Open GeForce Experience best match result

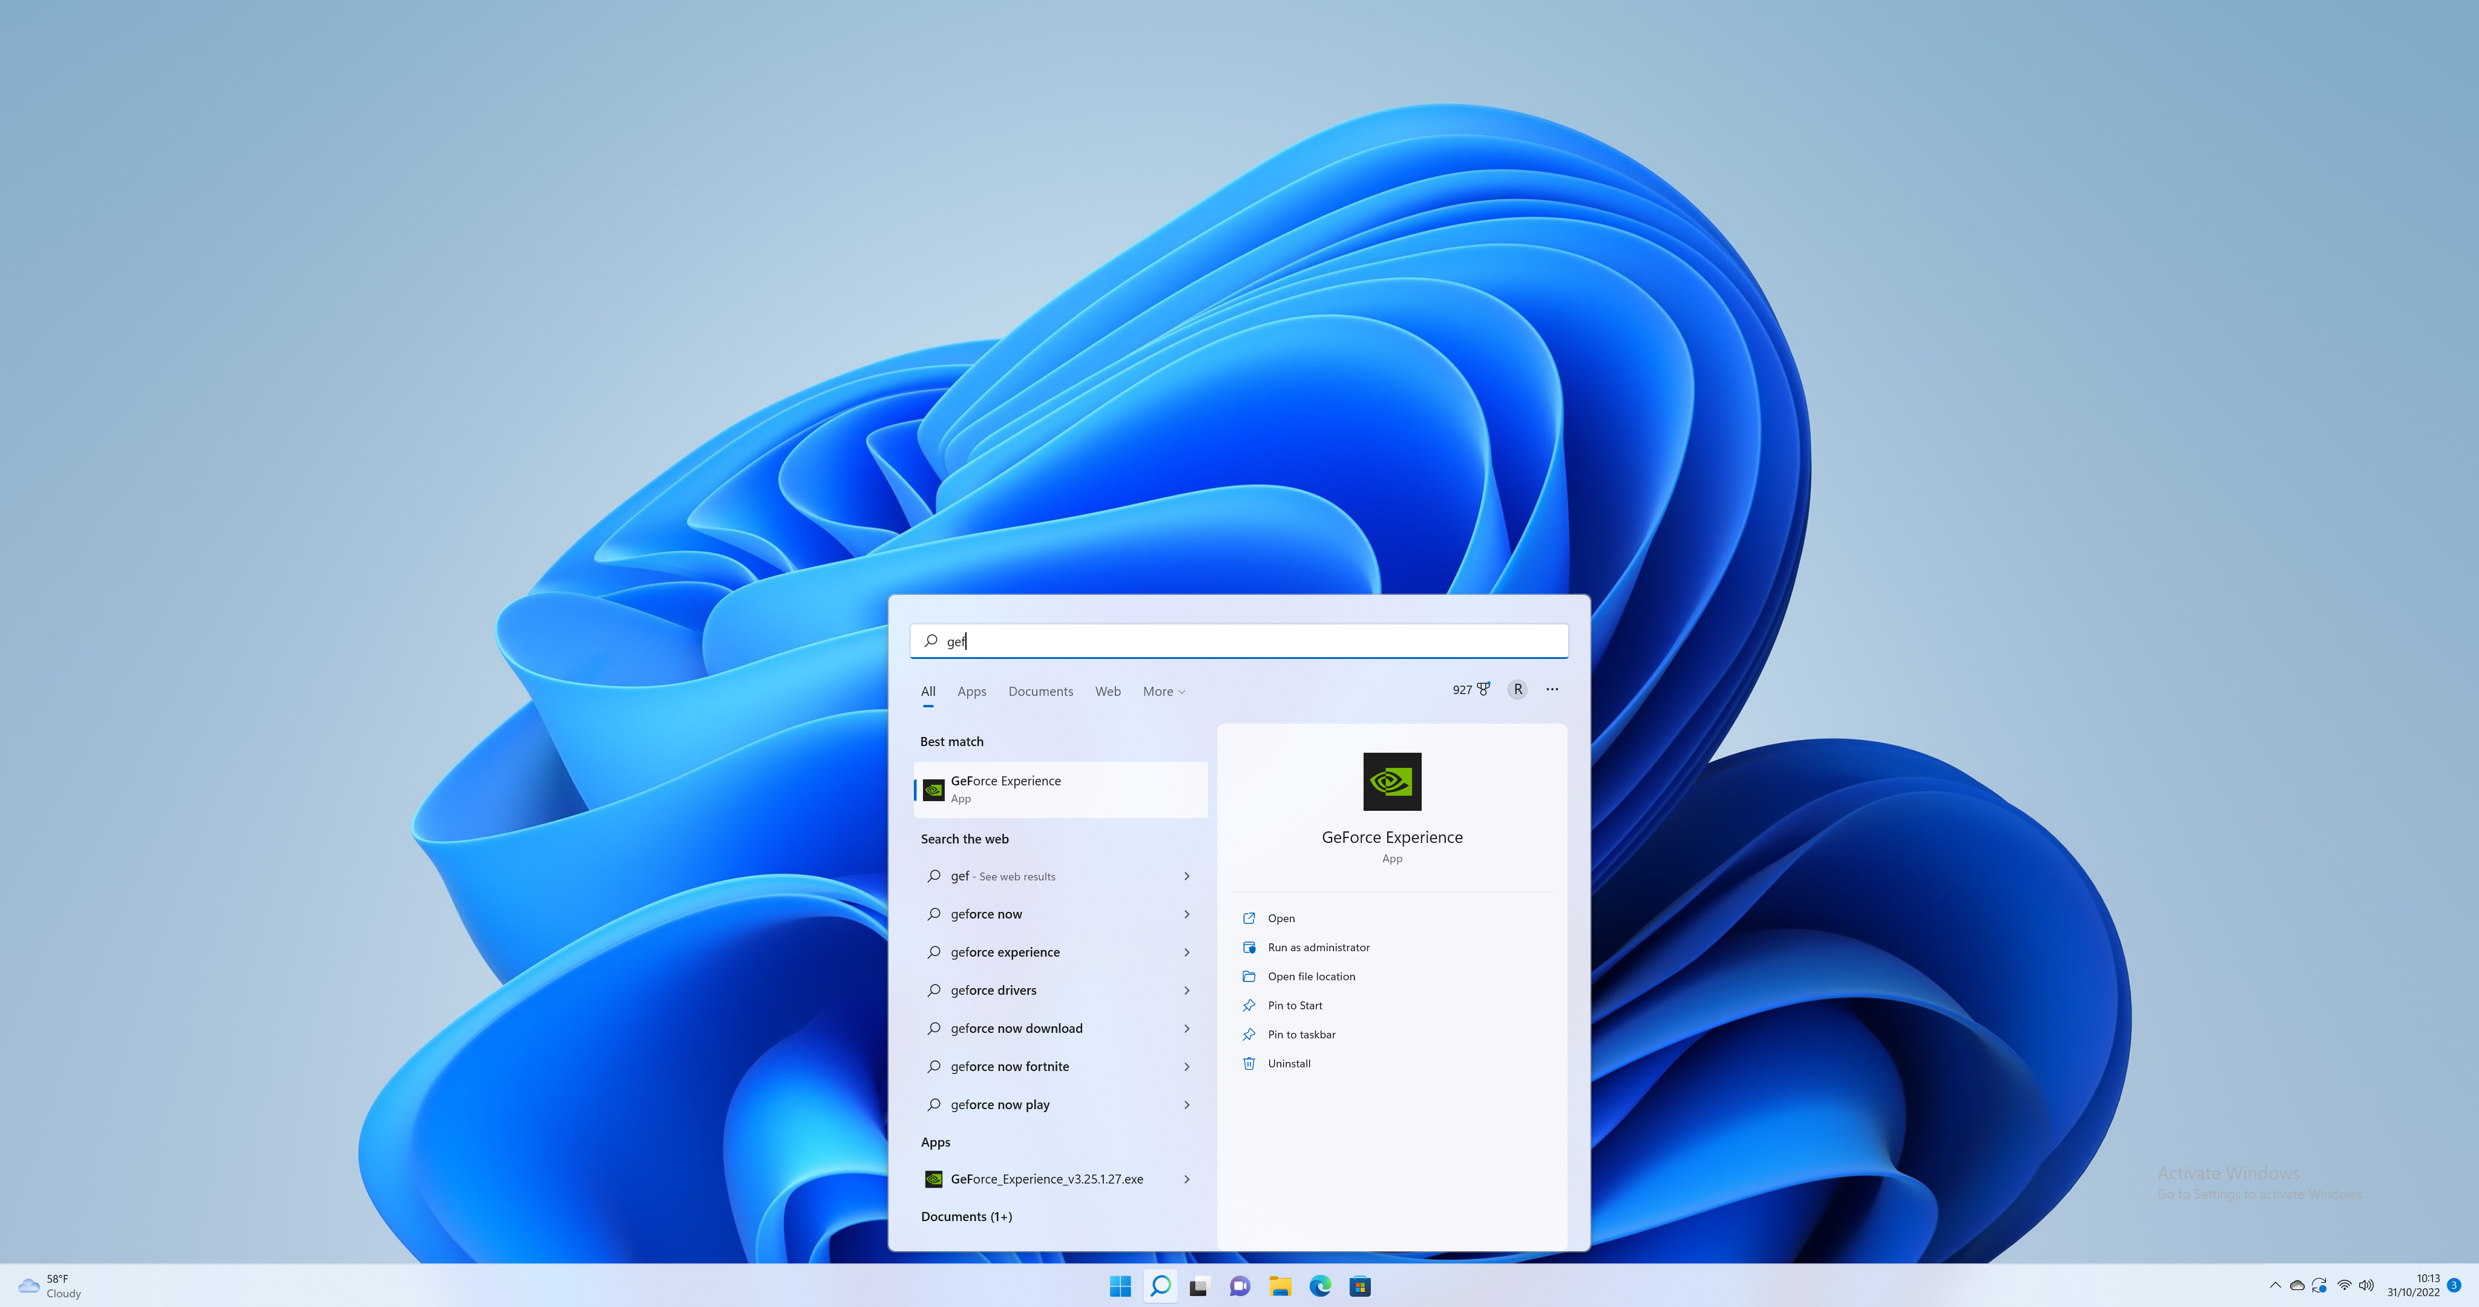tap(1060, 789)
